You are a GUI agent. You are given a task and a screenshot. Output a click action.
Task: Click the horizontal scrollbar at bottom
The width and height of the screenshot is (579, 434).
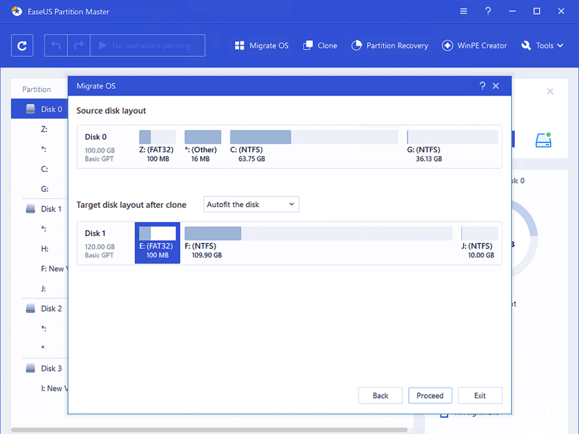click(209, 430)
